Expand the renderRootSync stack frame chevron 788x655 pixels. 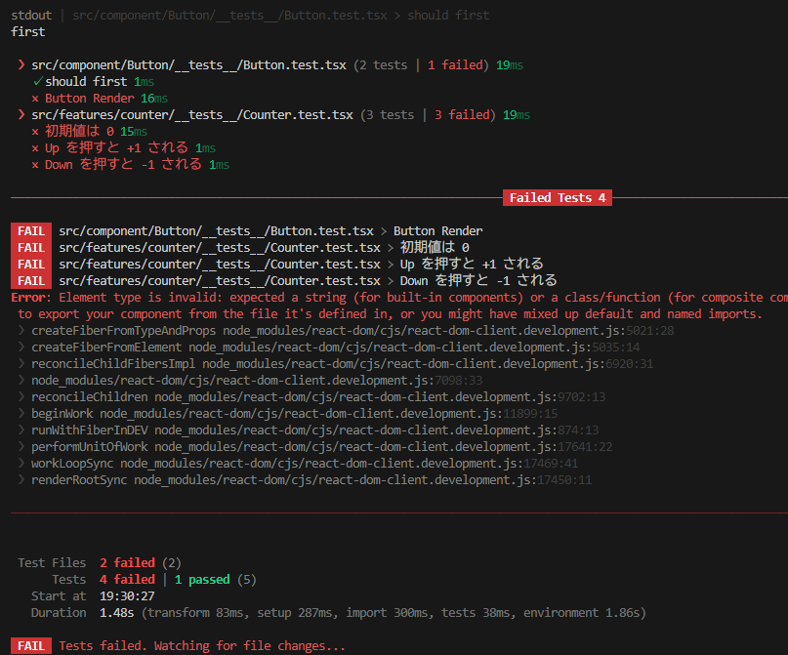tap(21, 480)
